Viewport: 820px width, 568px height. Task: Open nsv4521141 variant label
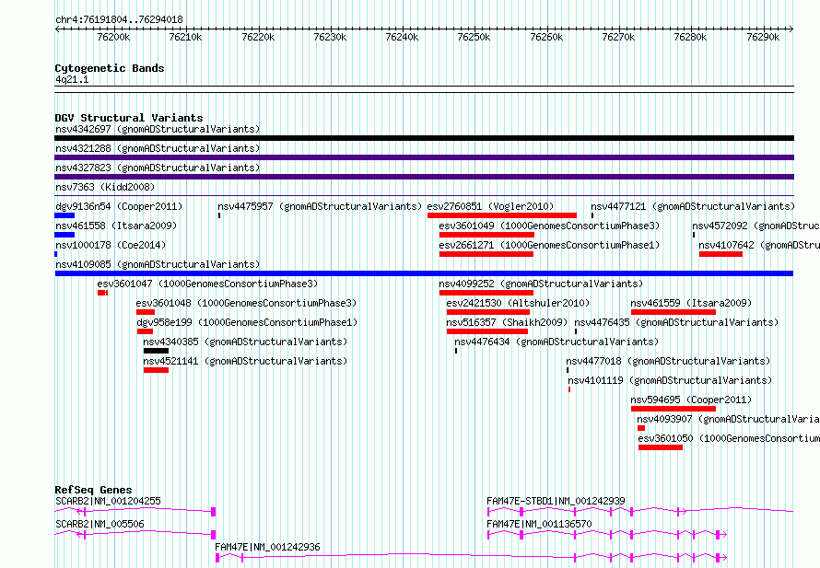(x=245, y=361)
